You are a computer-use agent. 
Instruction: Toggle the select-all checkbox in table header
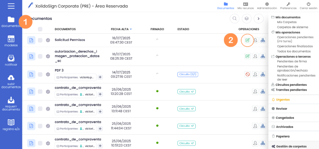40,29
